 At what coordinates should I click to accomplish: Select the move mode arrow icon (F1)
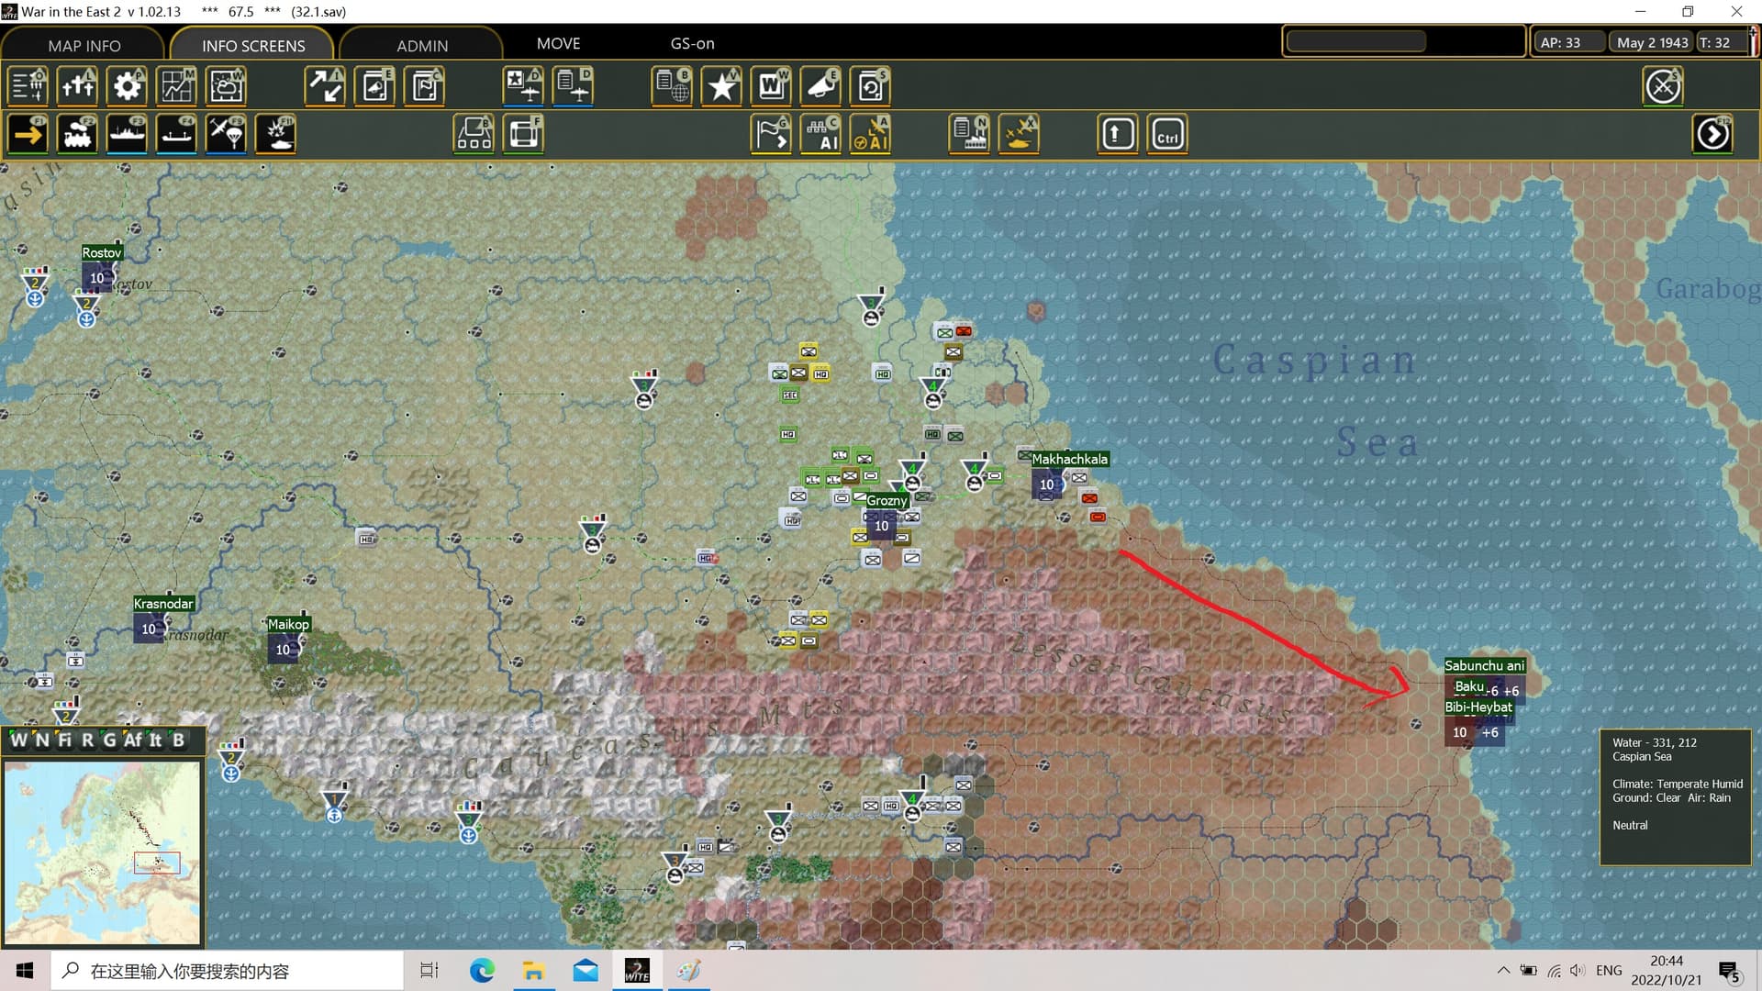28,135
